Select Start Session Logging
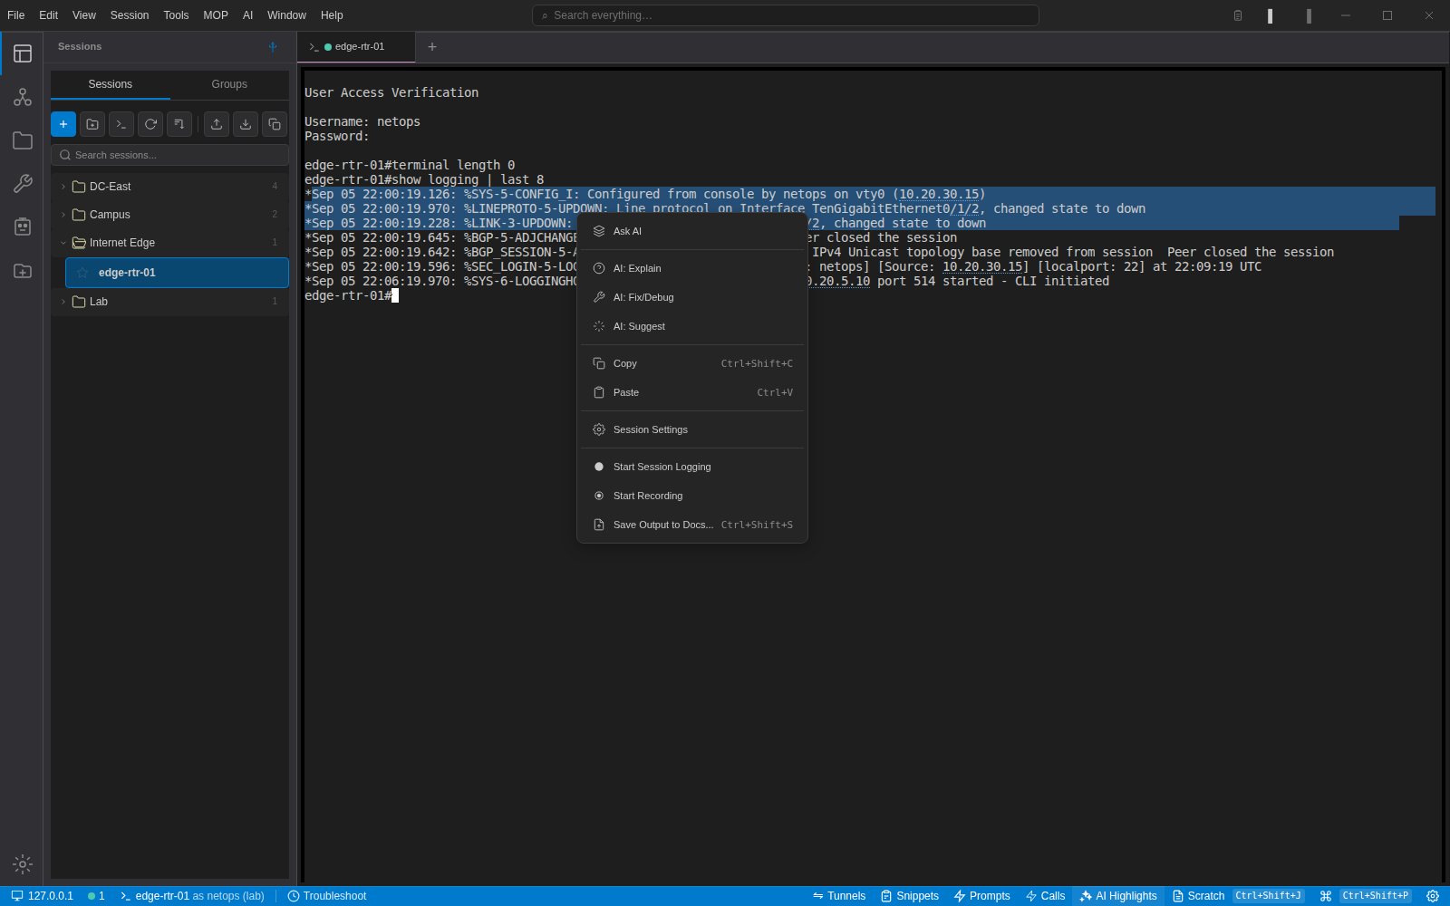This screenshot has width=1450, height=906. [692, 467]
